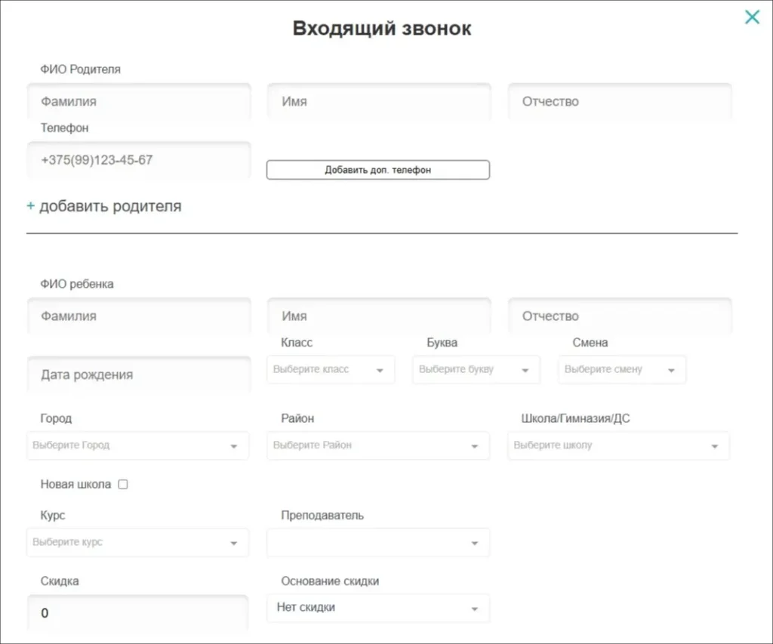Viewport: 773px width, 644px height.
Task: Open the Школа/Гимназия/ДС dropdown
Action: (713, 445)
